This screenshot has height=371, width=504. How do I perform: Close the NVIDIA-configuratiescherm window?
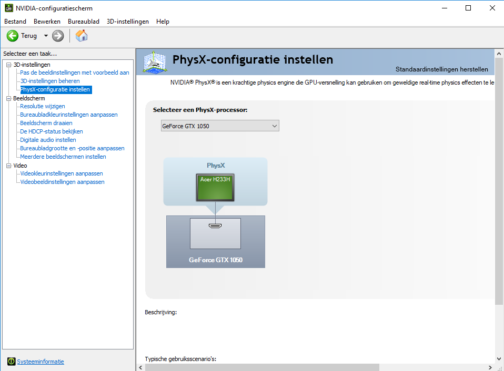492,8
